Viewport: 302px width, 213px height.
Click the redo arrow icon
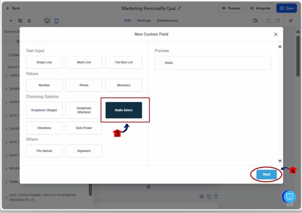pyautogui.click(x=278, y=21)
